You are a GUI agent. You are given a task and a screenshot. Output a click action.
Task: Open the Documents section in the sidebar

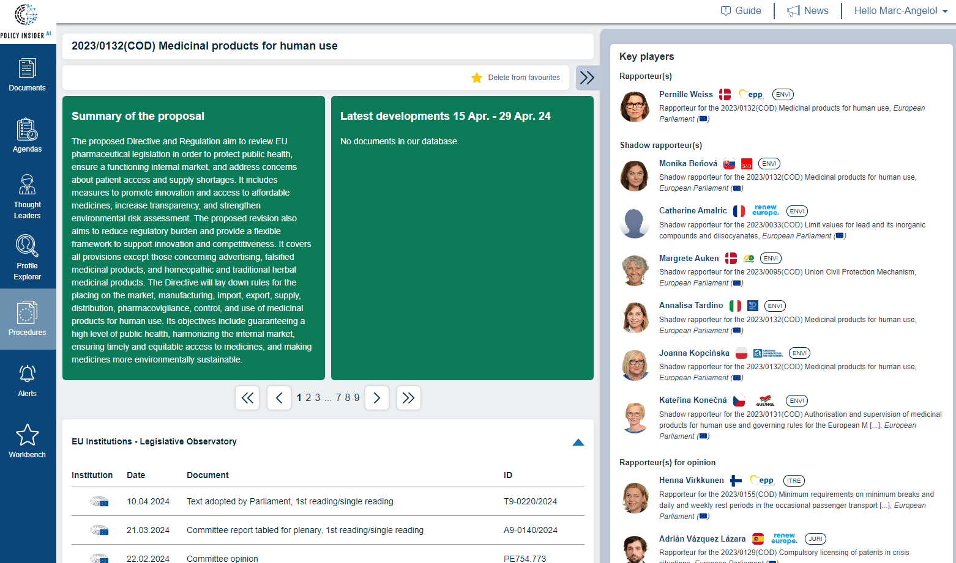point(27,75)
